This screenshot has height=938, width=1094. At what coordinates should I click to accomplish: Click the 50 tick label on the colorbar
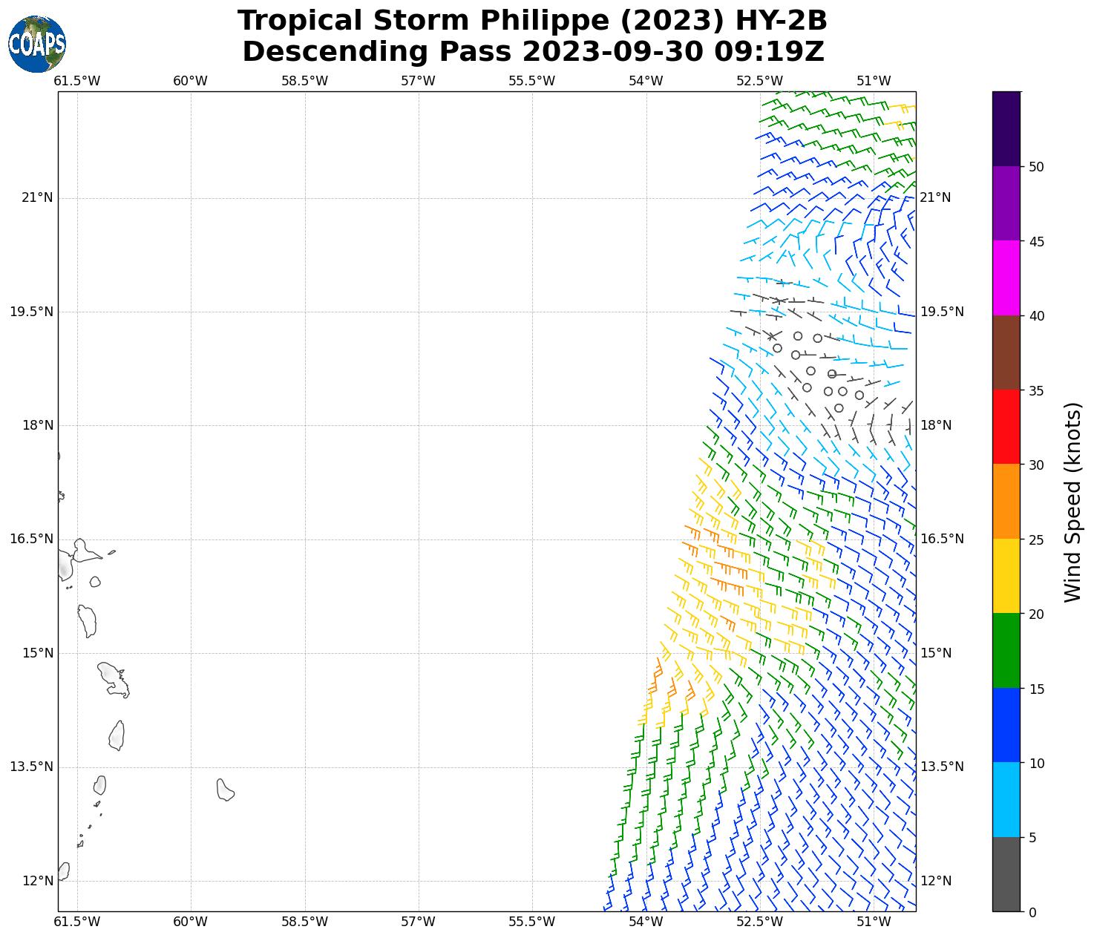click(x=1035, y=167)
